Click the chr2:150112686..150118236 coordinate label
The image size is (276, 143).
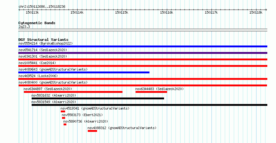(x=42, y=7)
